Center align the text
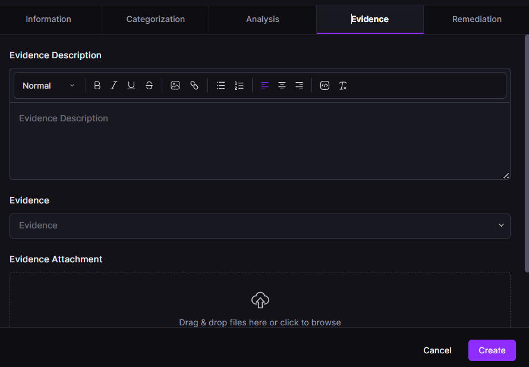Image resolution: width=529 pixels, height=367 pixels. (282, 86)
